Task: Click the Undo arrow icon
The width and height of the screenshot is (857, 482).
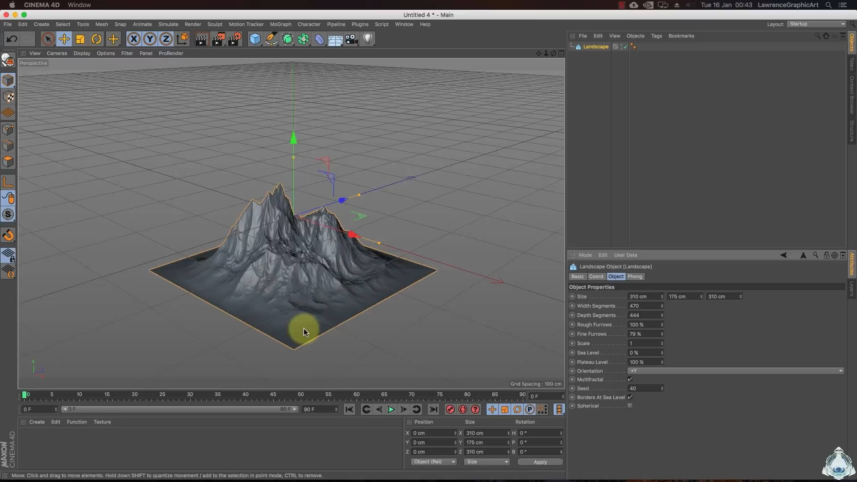Action: pyautogui.click(x=12, y=39)
